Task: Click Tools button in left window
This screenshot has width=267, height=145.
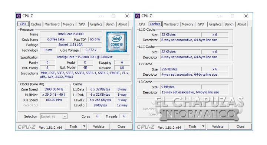Action: click(73, 126)
